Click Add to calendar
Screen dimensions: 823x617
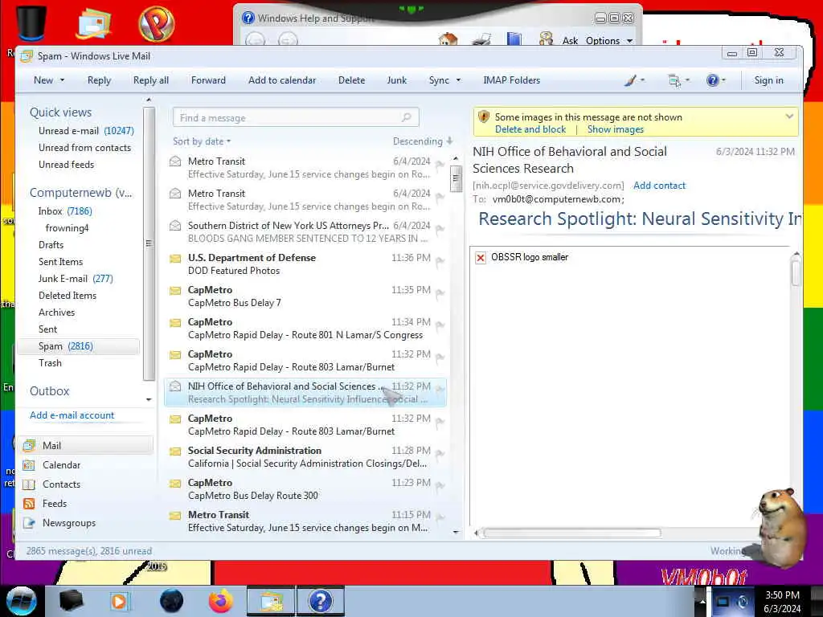pos(282,80)
